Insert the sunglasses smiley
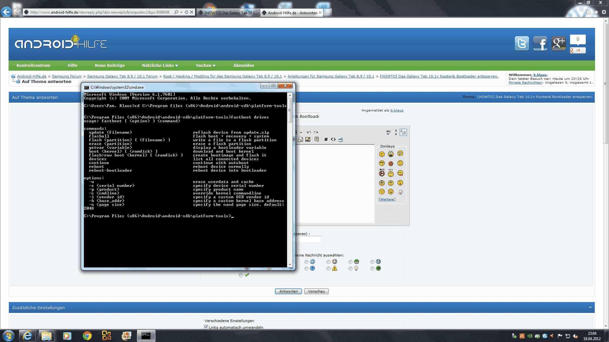 [x=382, y=163]
